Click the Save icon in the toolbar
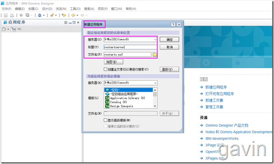 (6, 15)
